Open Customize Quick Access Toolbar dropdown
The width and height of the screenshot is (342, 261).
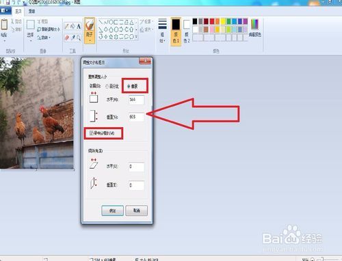pyautogui.click(x=24, y=3)
